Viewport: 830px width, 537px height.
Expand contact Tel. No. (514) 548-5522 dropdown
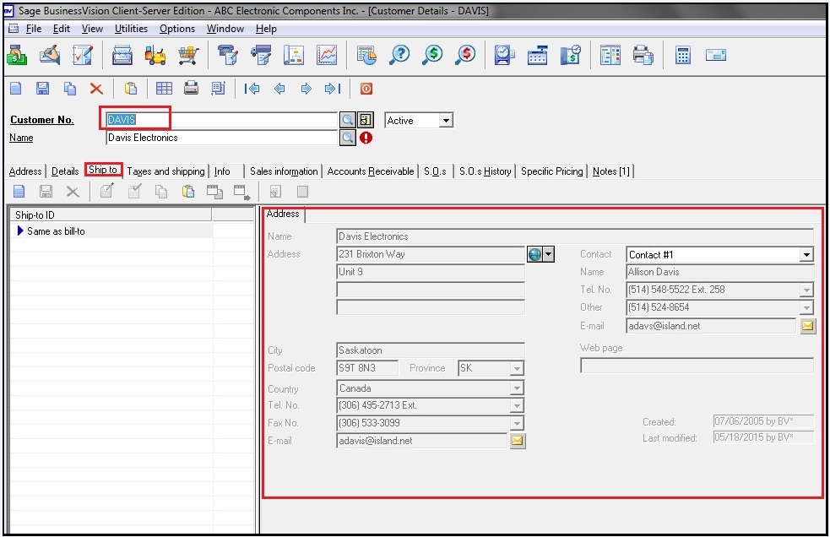point(806,290)
